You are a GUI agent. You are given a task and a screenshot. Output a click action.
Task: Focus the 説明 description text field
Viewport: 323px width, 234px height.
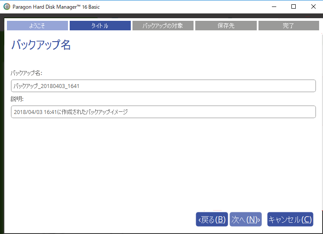[163, 112]
